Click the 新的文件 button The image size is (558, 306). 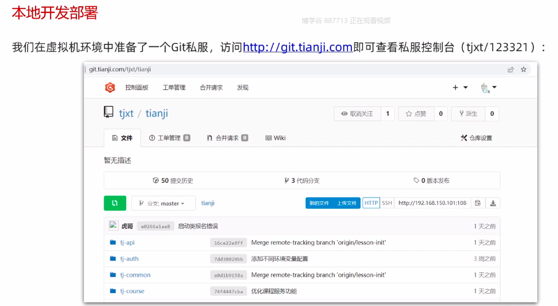pyautogui.click(x=319, y=203)
